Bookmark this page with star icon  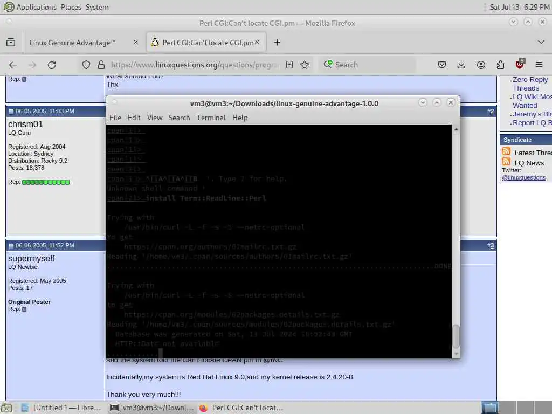point(305,65)
